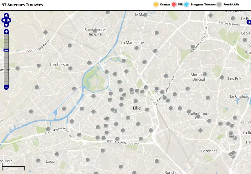Click the 97 Antennes Trouvées heading
Viewport: 251px width, 174px height.
click(x=23, y=5)
